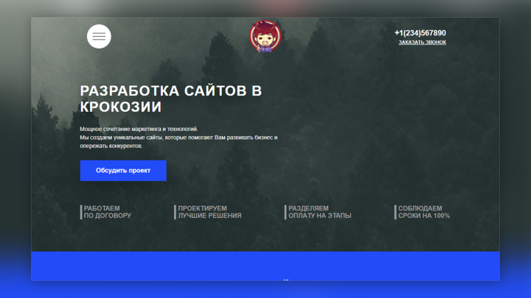Click the СОБЛЮДАЕМ СРОКИ НА 100% text
Image resolution: width=531 pixels, height=298 pixels.
(423, 212)
